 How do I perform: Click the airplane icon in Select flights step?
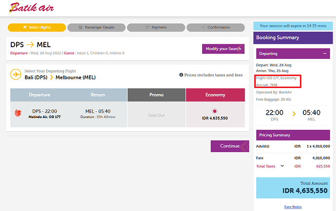pyautogui.click(x=24, y=28)
